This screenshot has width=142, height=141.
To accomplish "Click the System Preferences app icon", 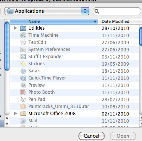I will coord(23,49).
